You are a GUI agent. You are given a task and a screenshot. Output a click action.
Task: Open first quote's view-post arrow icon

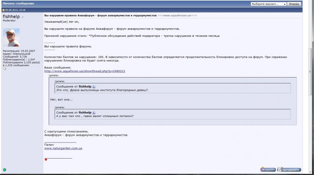coord(94,86)
